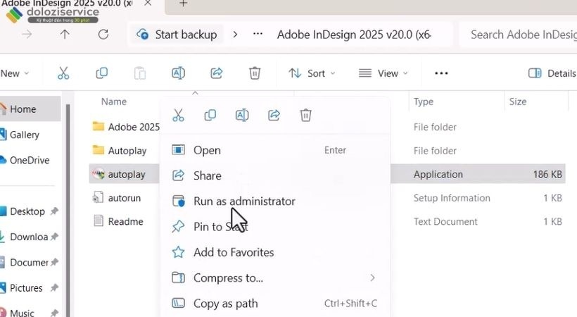The width and height of the screenshot is (577, 317).
Task: Open the New dropdown menu
Action: click(15, 73)
